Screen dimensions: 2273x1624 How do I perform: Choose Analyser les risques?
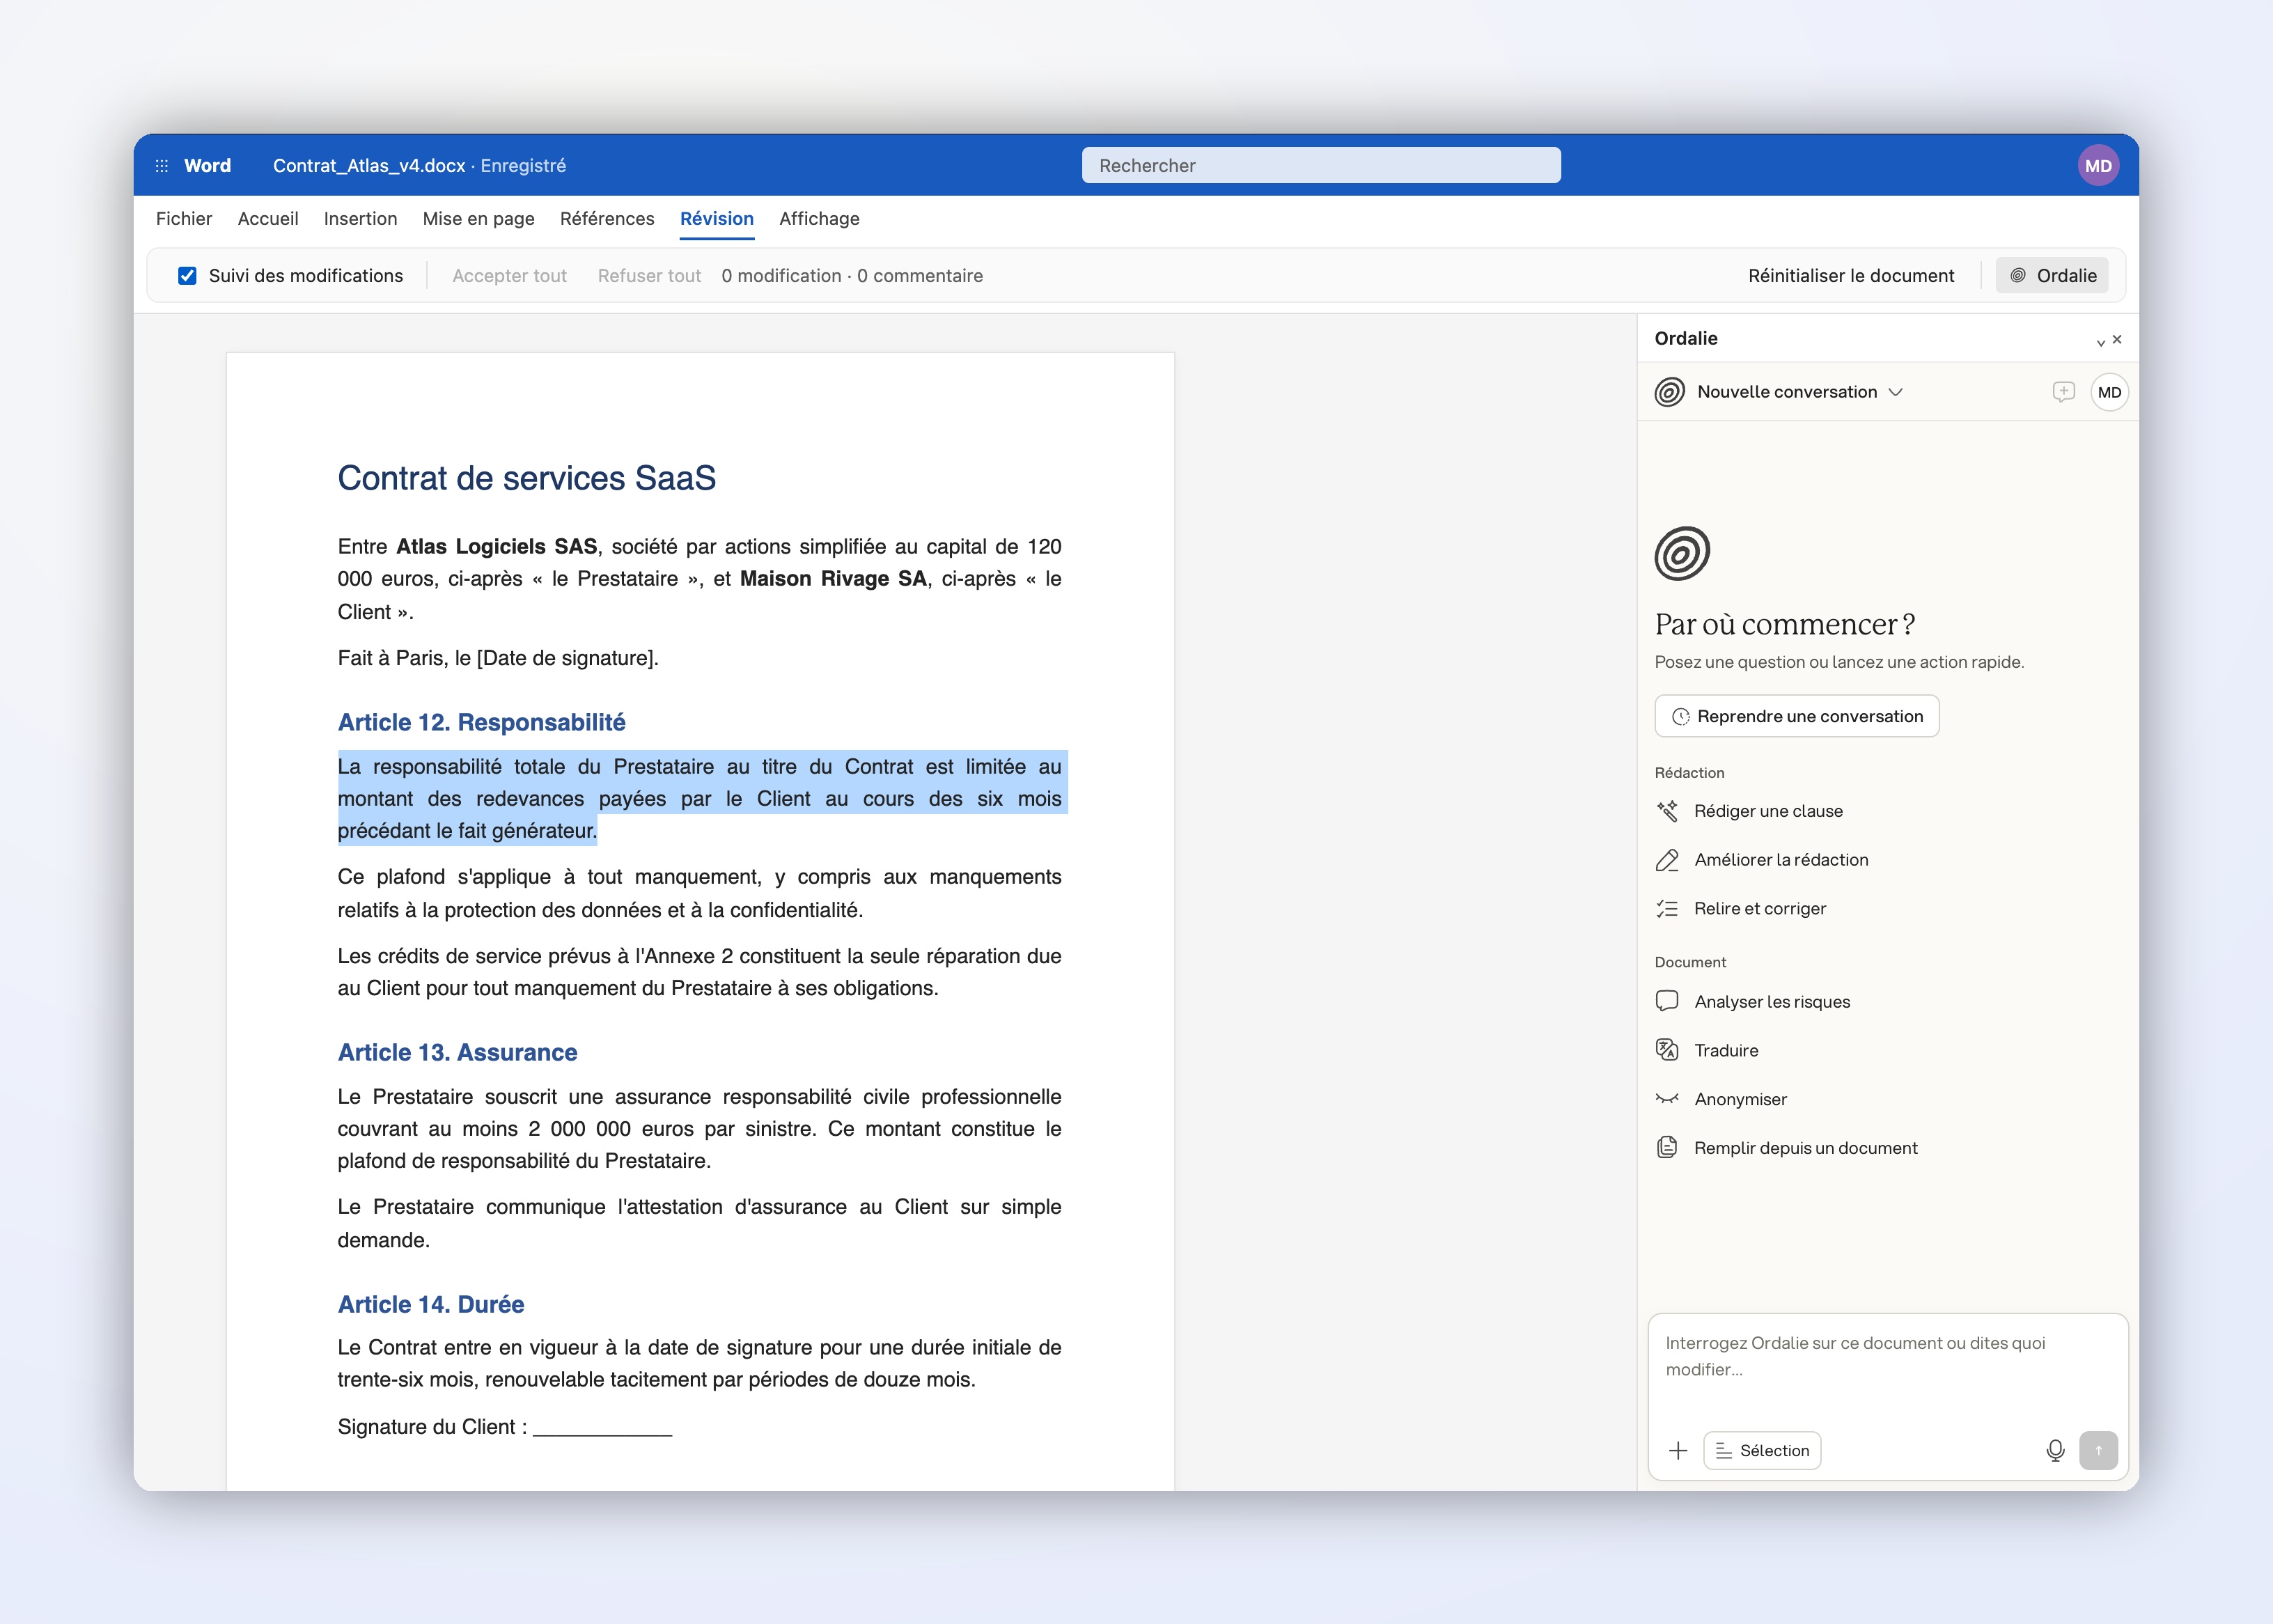1754,1002
